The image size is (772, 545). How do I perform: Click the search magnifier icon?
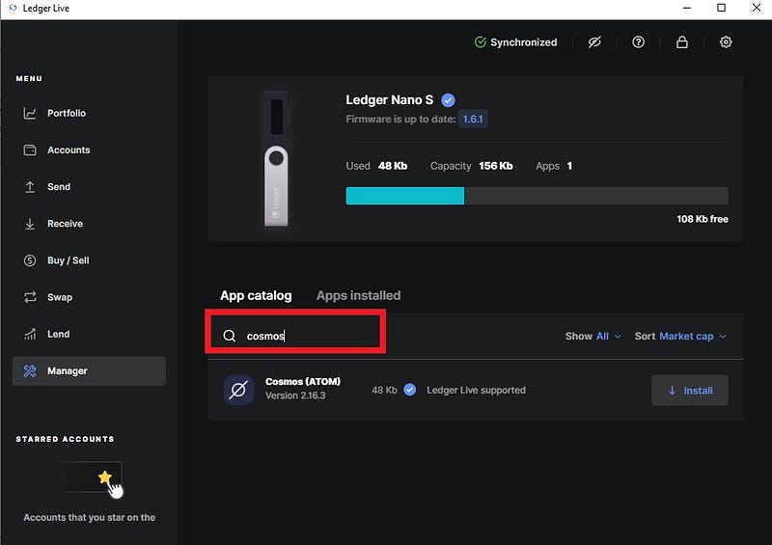pos(230,336)
